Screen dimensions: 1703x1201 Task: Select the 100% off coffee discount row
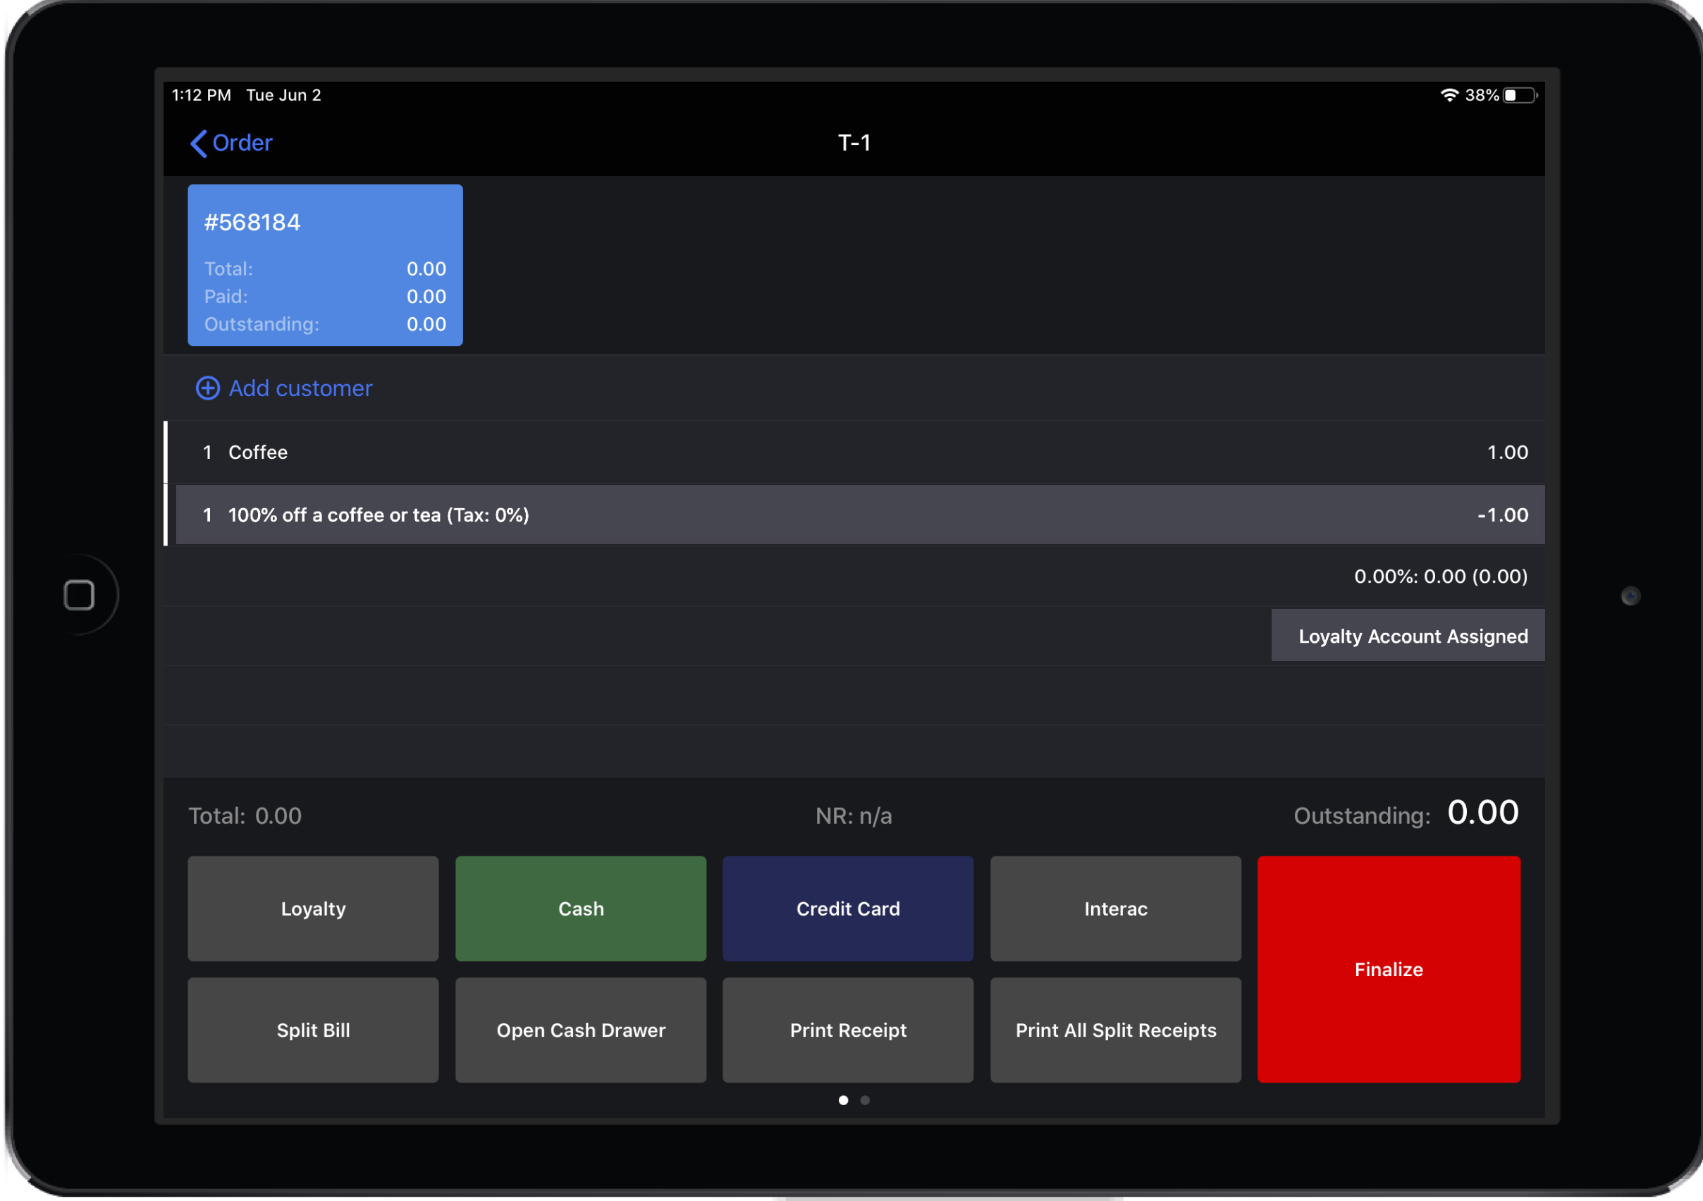(x=853, y=515)
